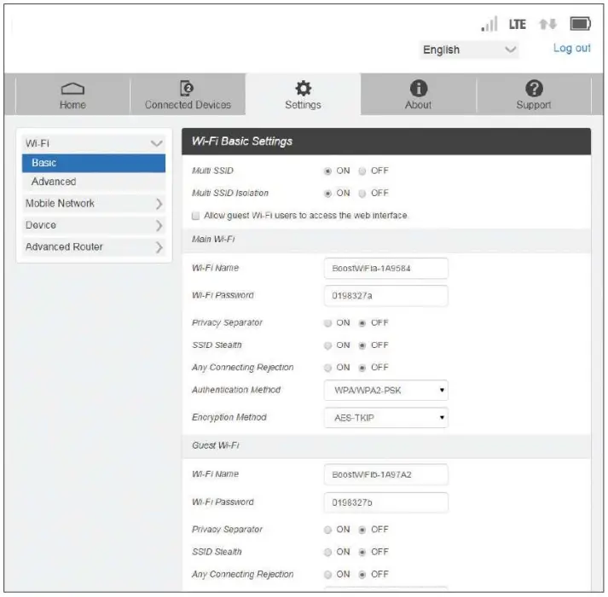Turn Guest Wi-Fi Privacy Separator OFF
Screen dimensions: 608x597
[362, 530]
